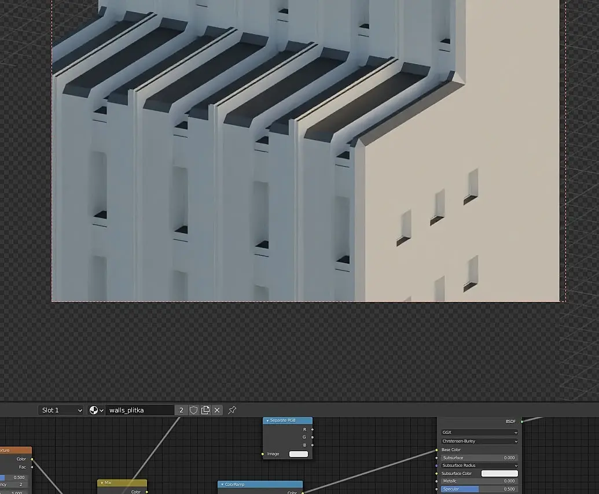This screenshot has width=599, height=494.
Task: Click the Subsurface Color label
Action: (x=457, y=473)
